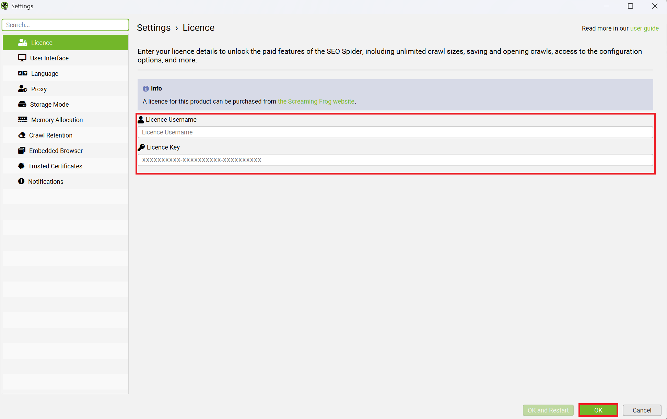
Task: Click into the Licence Key field
Action: (395, 160)
